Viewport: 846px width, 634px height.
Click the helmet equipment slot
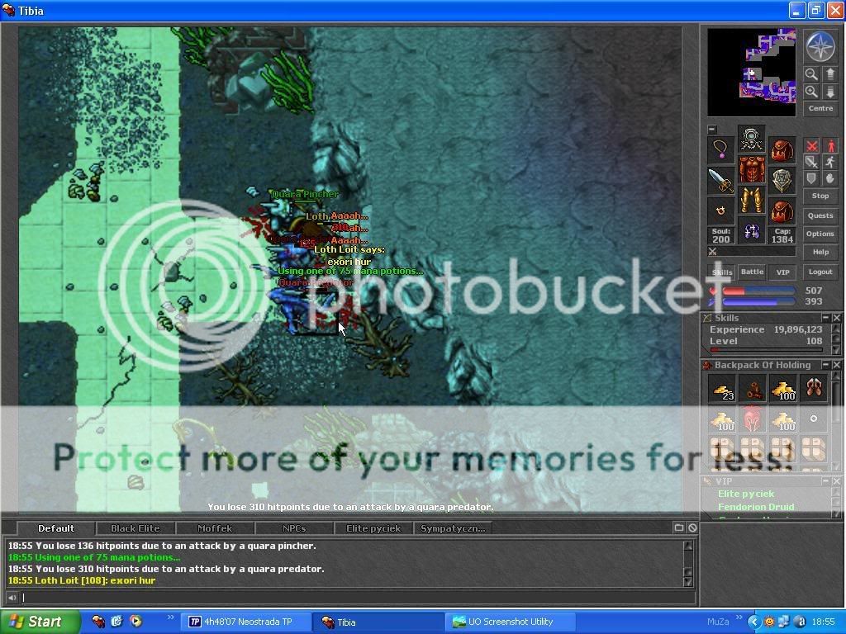(x=752, y=140)
